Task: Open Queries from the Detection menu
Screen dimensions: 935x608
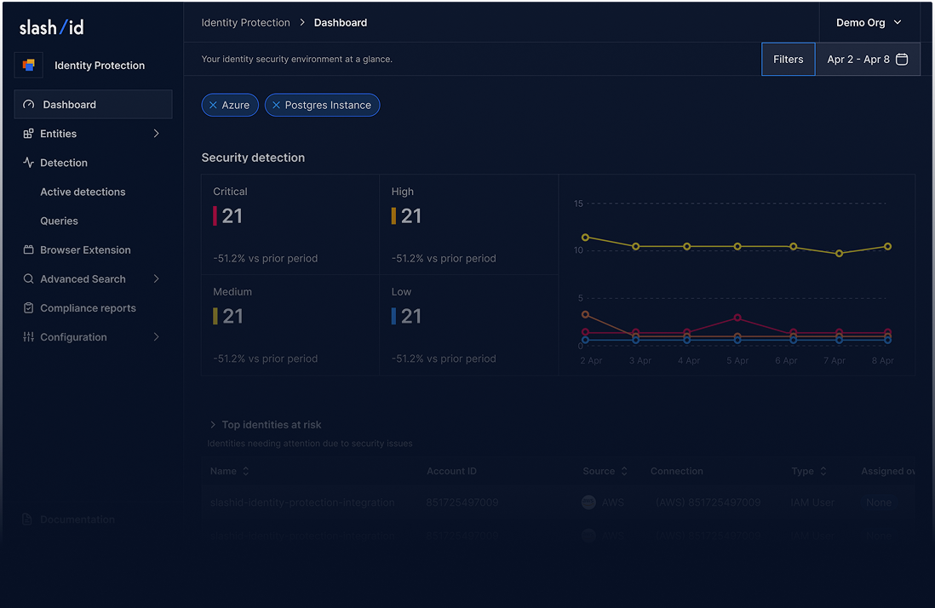Action: tap(58, 221)
